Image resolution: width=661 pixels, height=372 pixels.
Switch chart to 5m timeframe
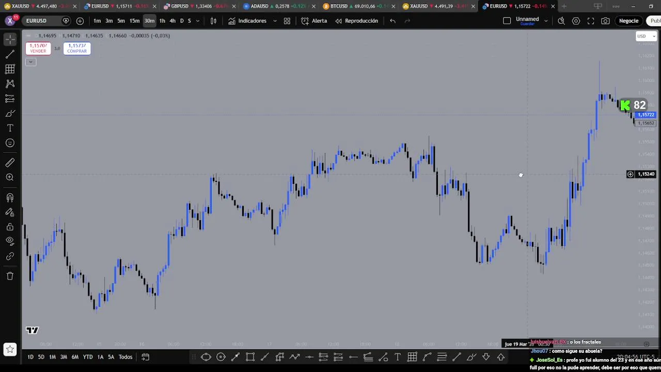point(121,21)
